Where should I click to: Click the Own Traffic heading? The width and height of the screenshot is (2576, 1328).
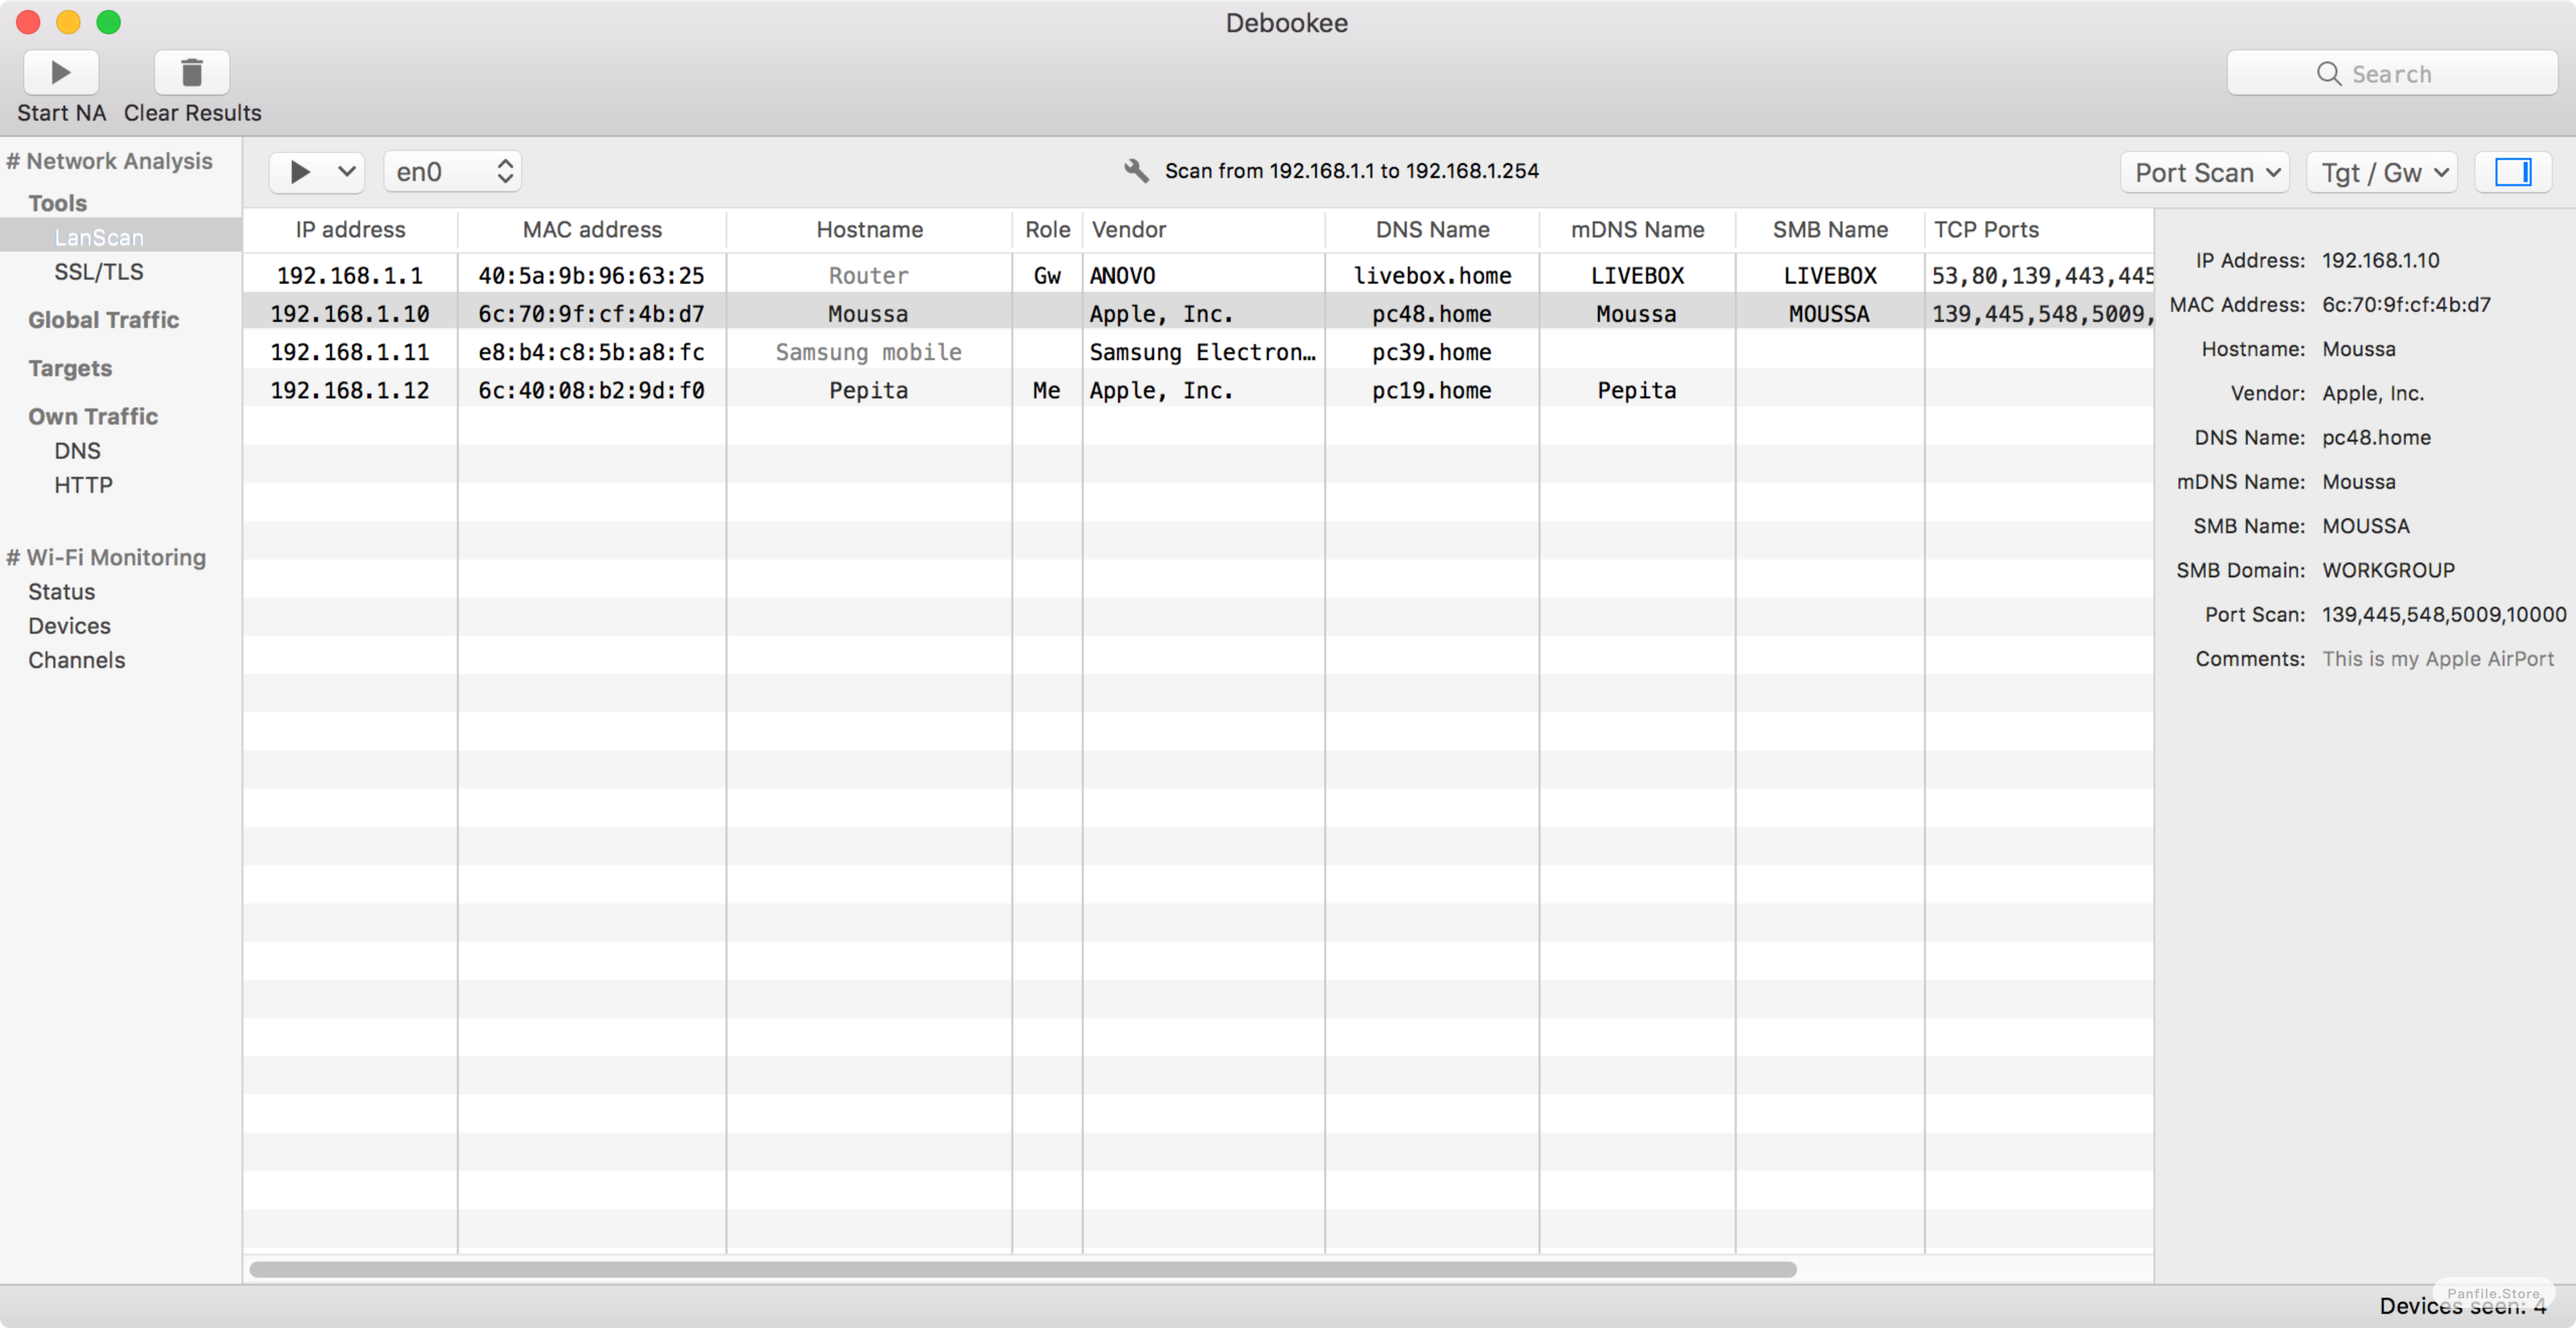(93, 416)
